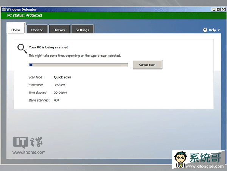Open the Update tab
The height and width of the screenshot is (171, 227).
point(37,29)
